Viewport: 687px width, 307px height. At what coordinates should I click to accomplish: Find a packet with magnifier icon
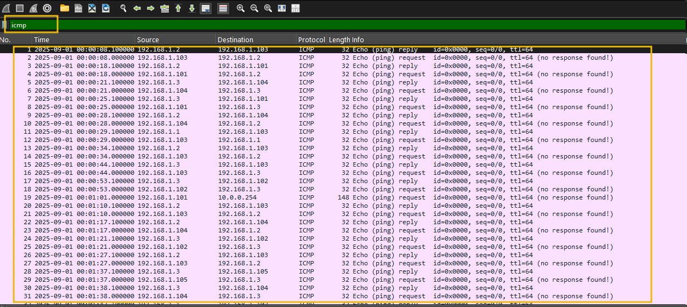(x=123, y=8)
